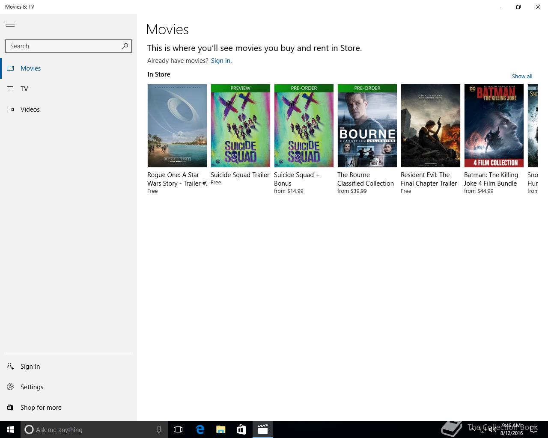Open Suicide Squad Trailer preview poster

(241, 126)
